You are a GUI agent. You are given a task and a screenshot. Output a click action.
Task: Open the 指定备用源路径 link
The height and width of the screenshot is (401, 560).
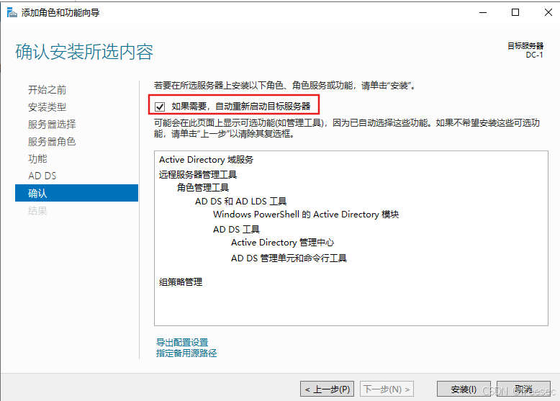(186, 353)
